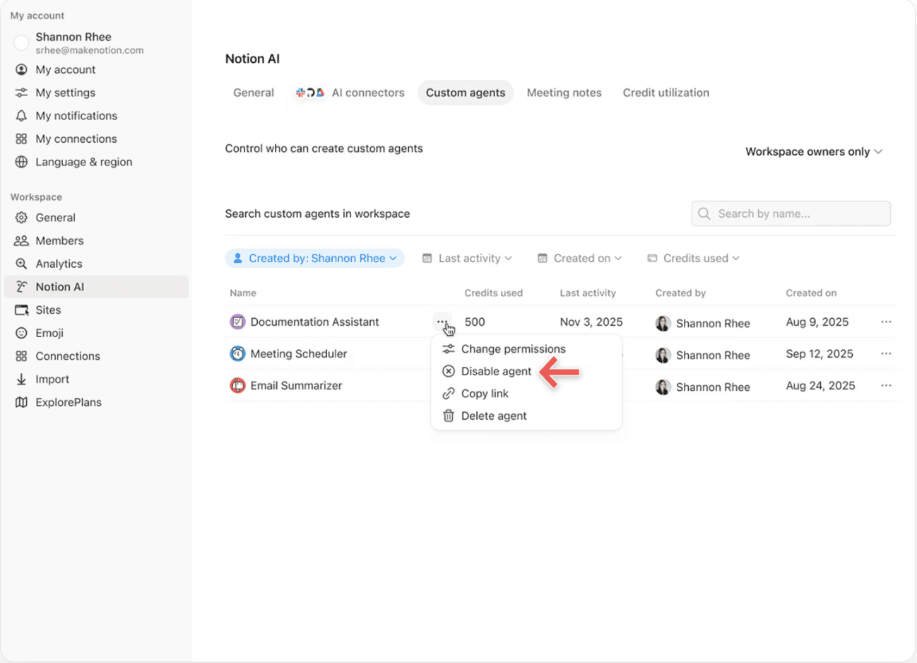Click the AI connectors app icons
Screen dimensions: 917x663
tap(310, 93)
